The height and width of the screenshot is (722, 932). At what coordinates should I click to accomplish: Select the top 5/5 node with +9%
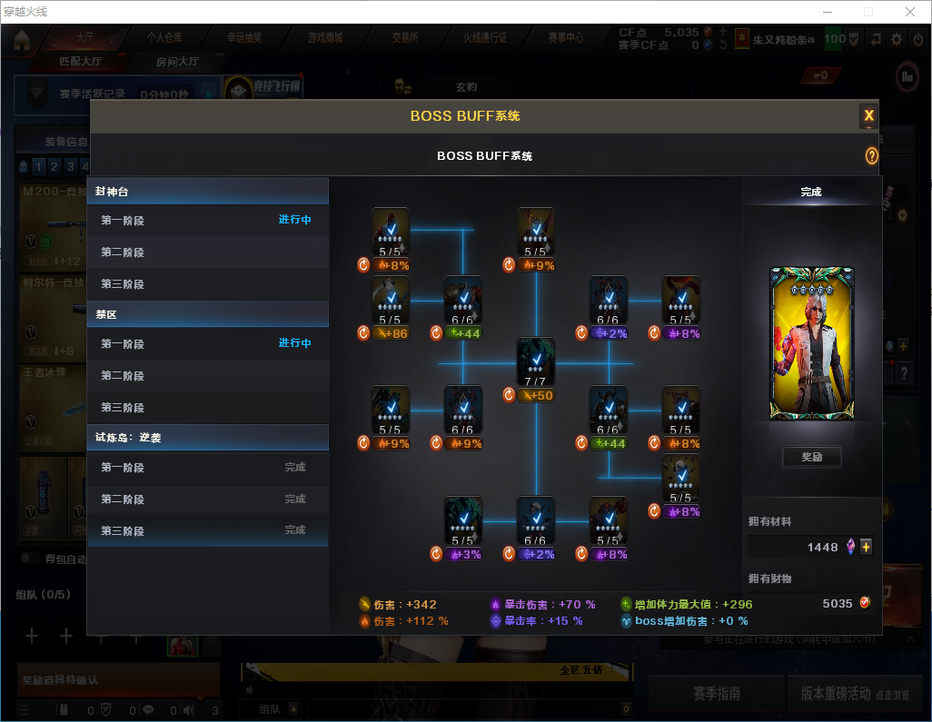click(536, 232)
